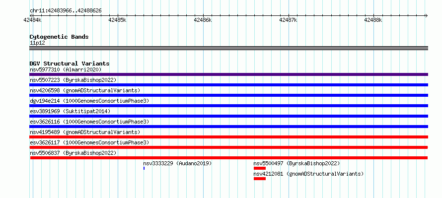The width and height of the screenshot is (442, 198).
Task: Click the red bar under nsv4195489
Action: click(x=228, y=137)
